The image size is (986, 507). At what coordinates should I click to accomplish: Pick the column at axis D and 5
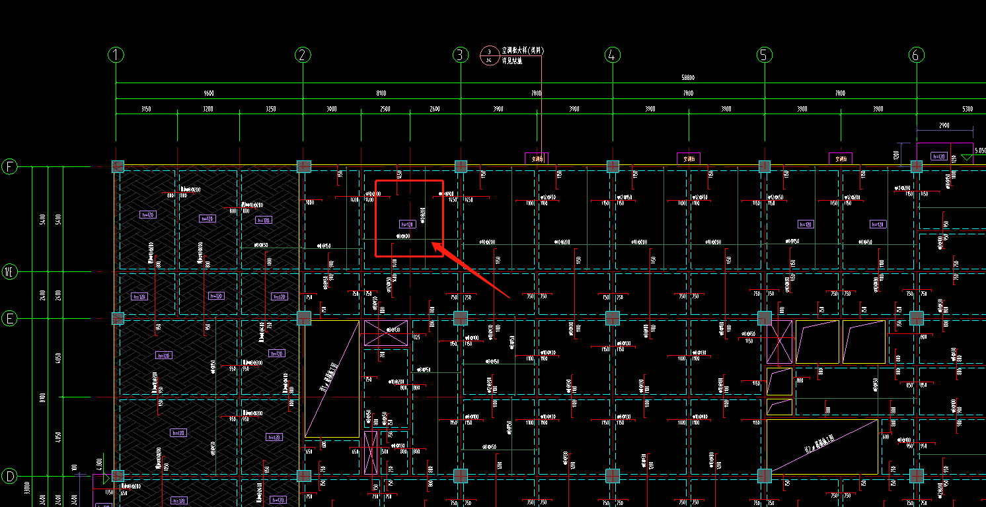(x=765, y=475)
